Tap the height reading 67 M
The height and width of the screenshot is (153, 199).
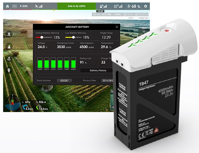[x=26, y=102]
